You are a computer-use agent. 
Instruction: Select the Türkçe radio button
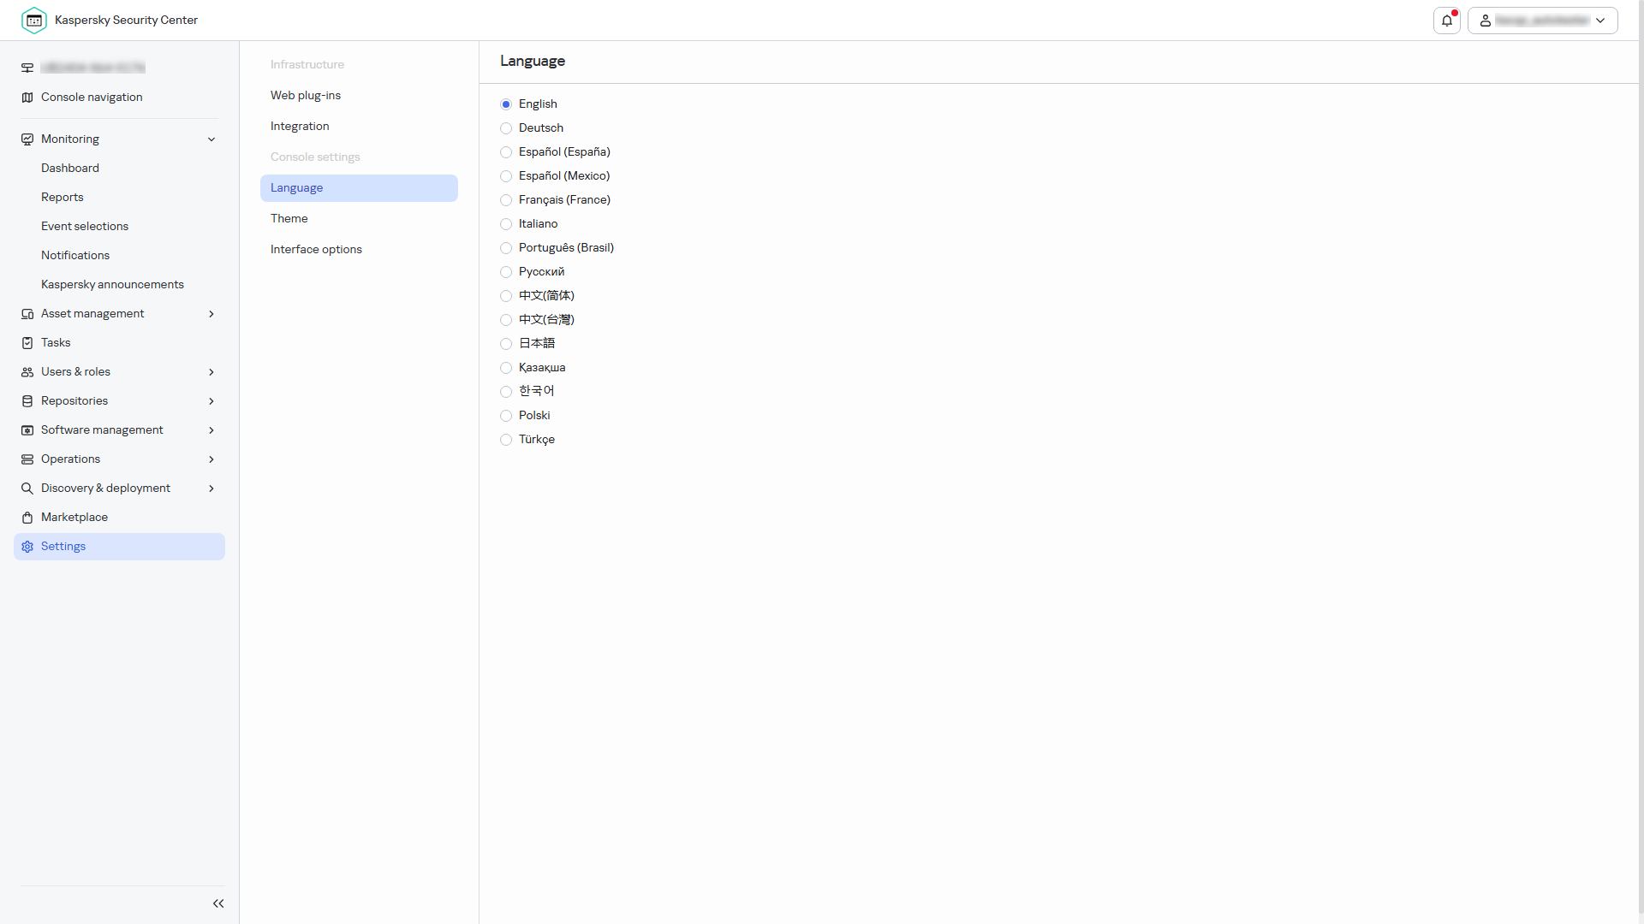[x=506, y=440]
